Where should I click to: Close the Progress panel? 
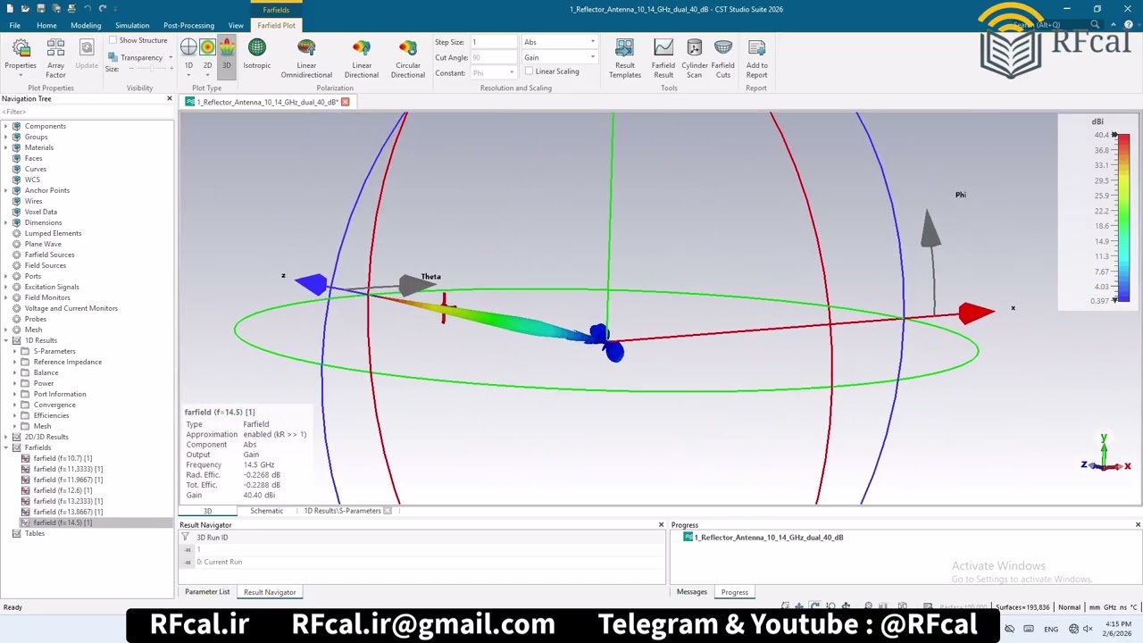tap(1138, 525)
